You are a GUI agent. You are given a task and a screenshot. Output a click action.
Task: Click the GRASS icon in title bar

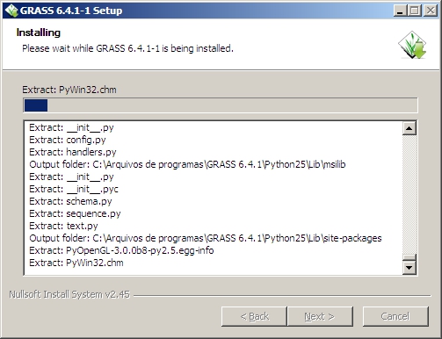tap(11, 11)
